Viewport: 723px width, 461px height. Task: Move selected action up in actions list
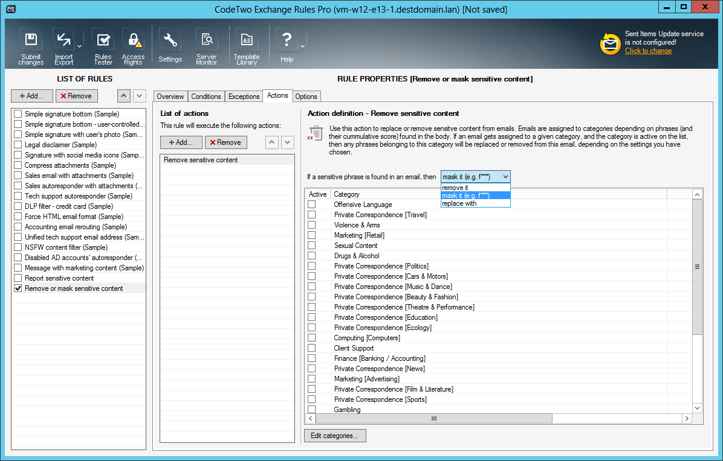coord(272,142)
